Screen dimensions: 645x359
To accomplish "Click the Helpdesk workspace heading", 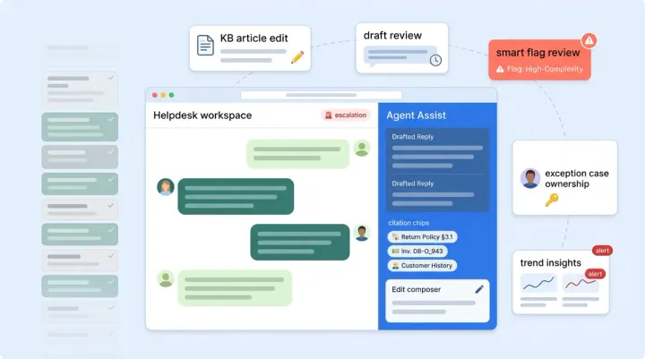I will point(202,115).
